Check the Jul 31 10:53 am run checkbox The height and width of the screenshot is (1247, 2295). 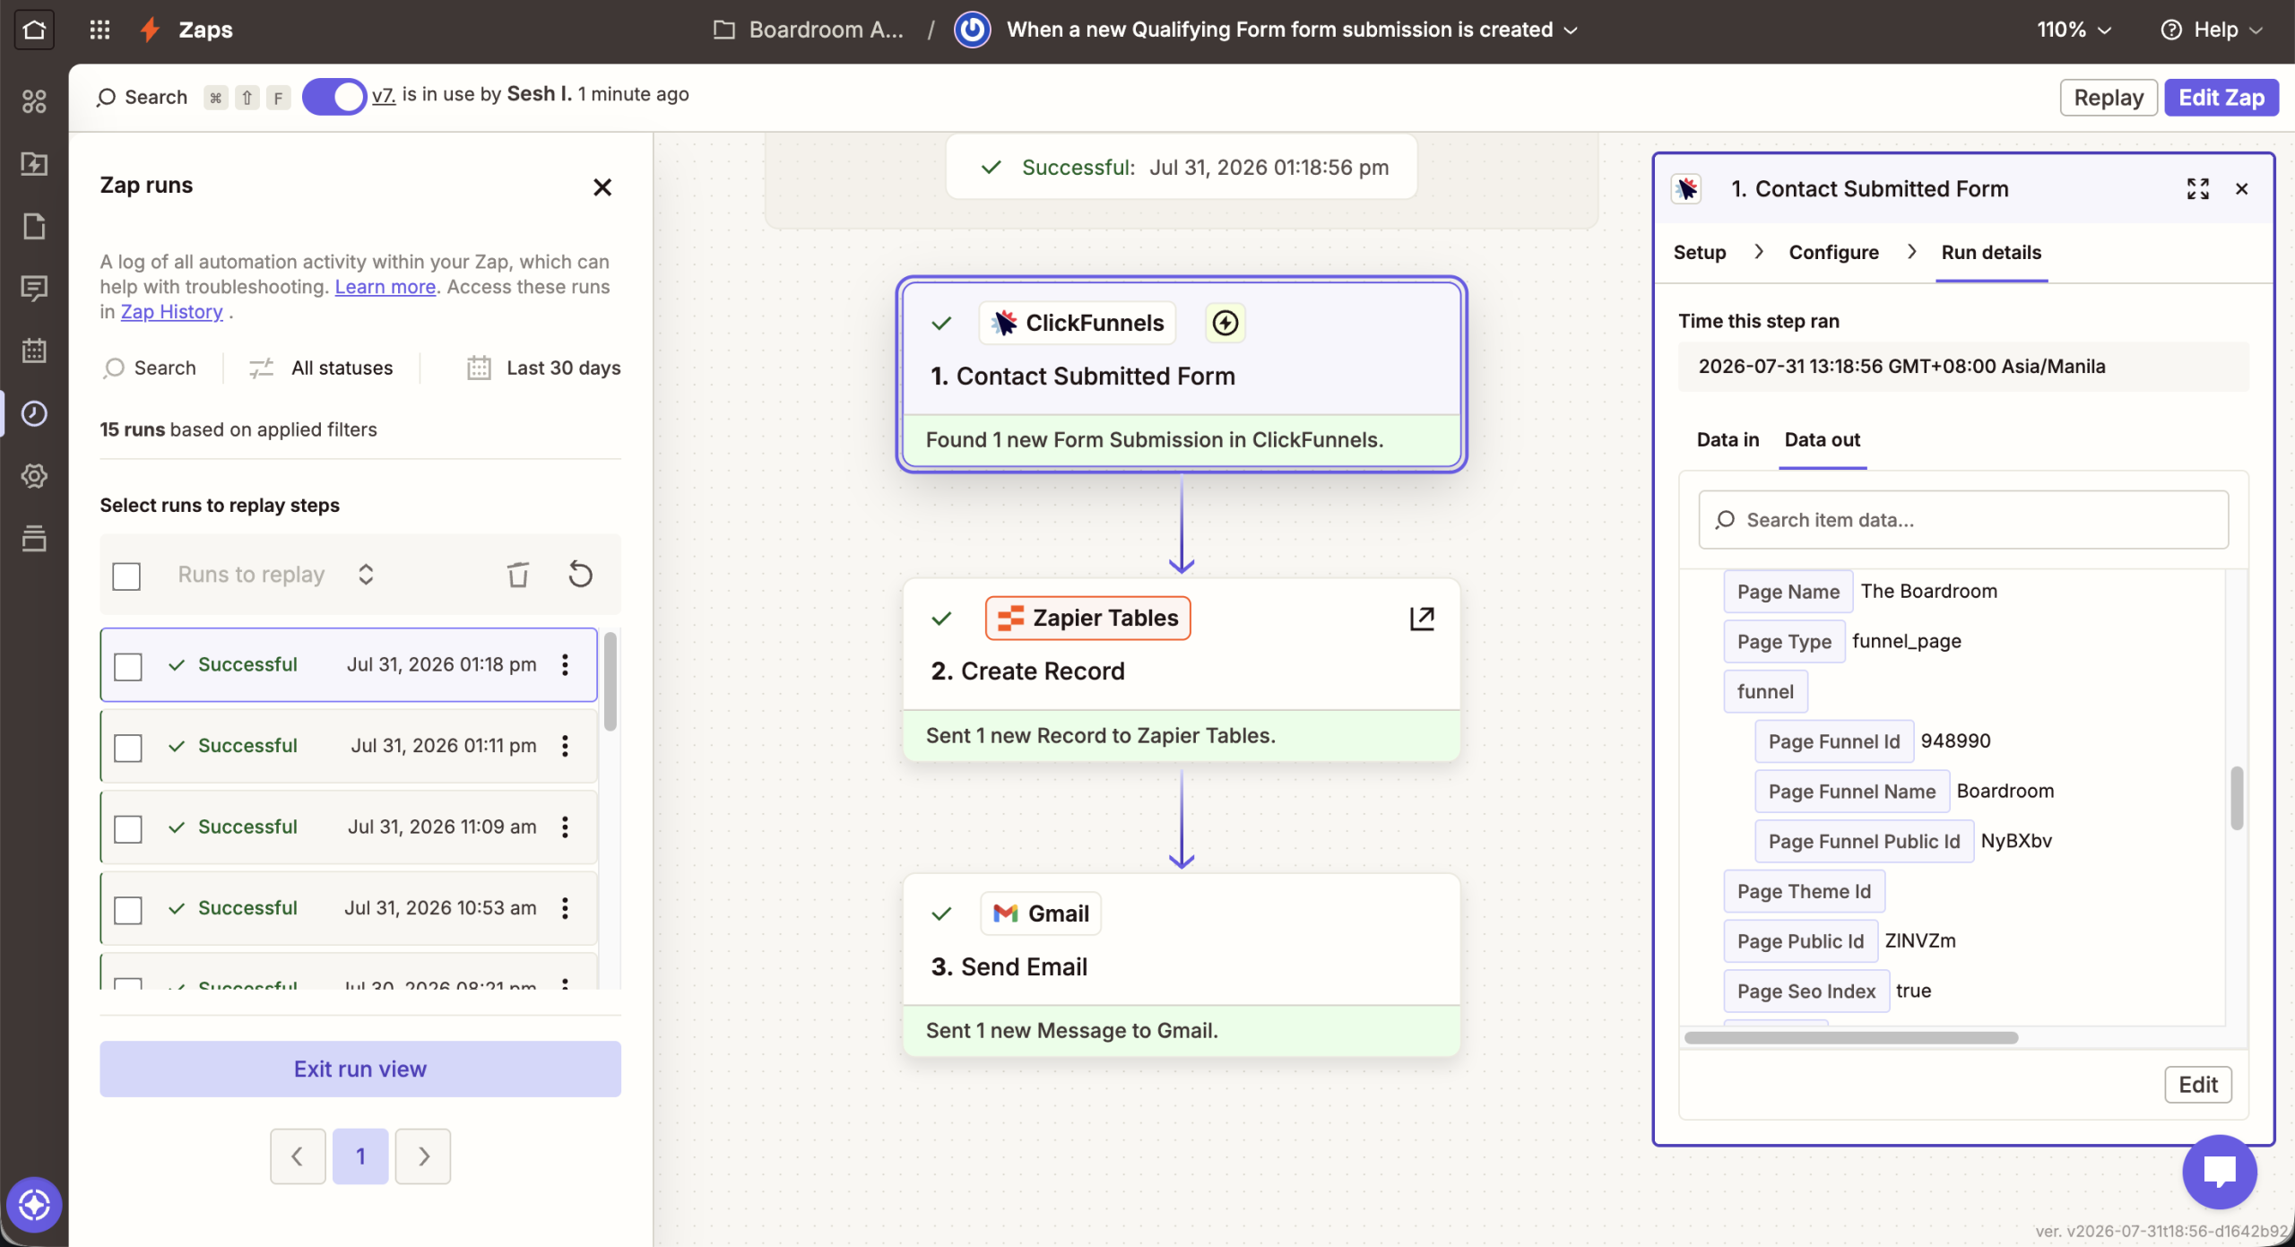click(x=128, y=910)
